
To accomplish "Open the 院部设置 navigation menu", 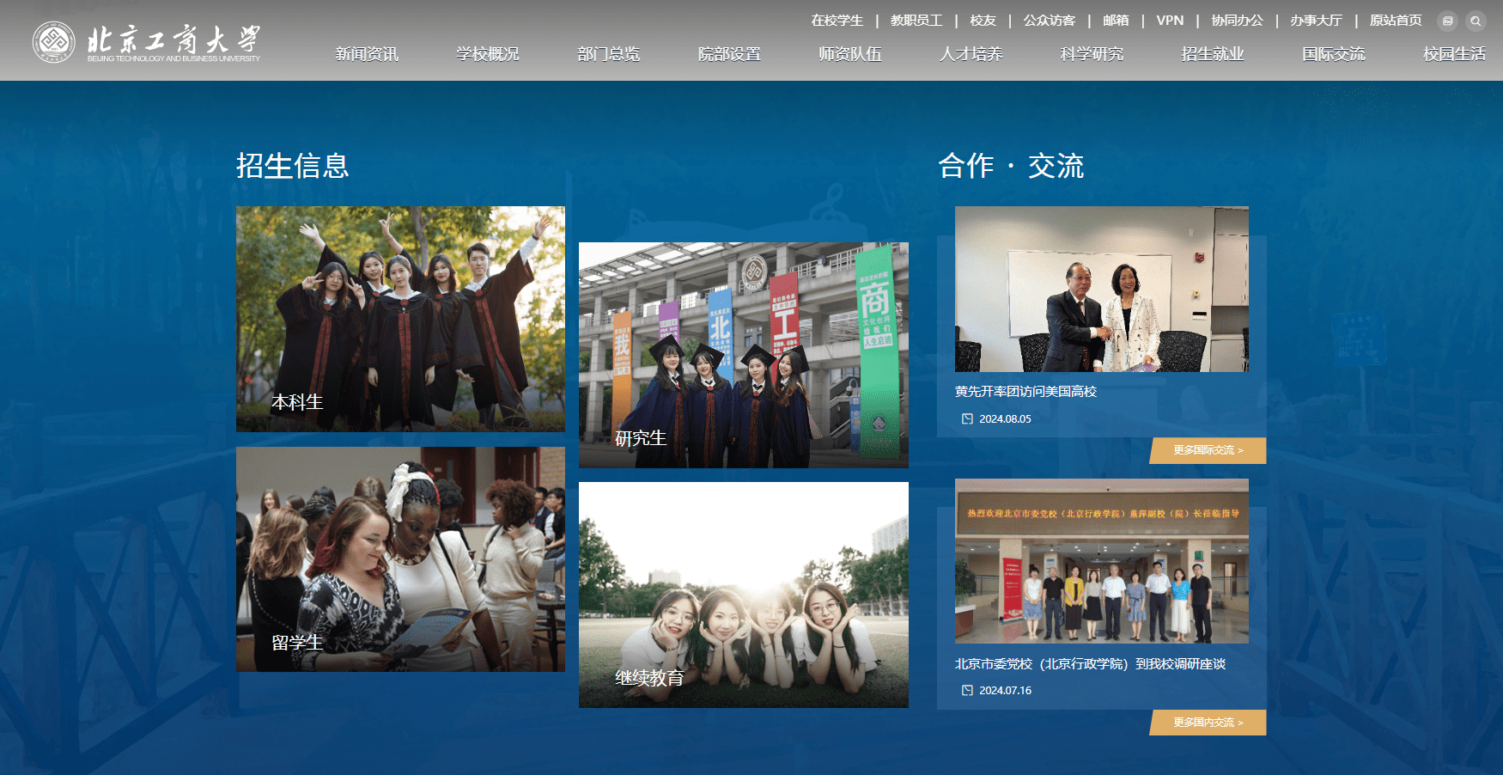I will [729, 54].
